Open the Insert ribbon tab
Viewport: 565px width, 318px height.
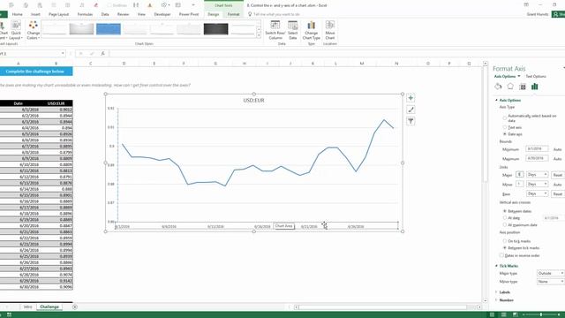35,14
